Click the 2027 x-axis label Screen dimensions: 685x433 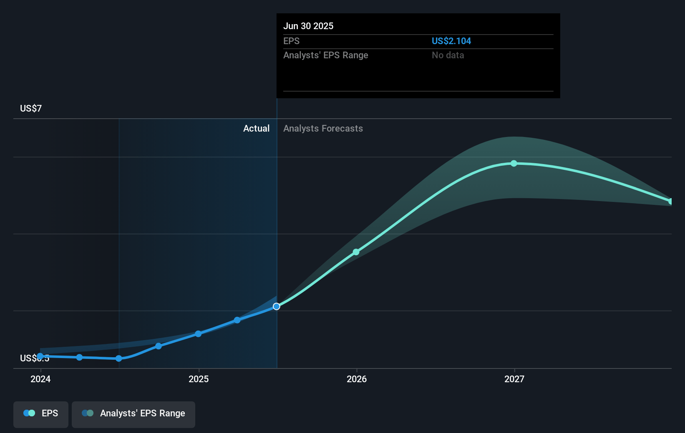[514, 379]
